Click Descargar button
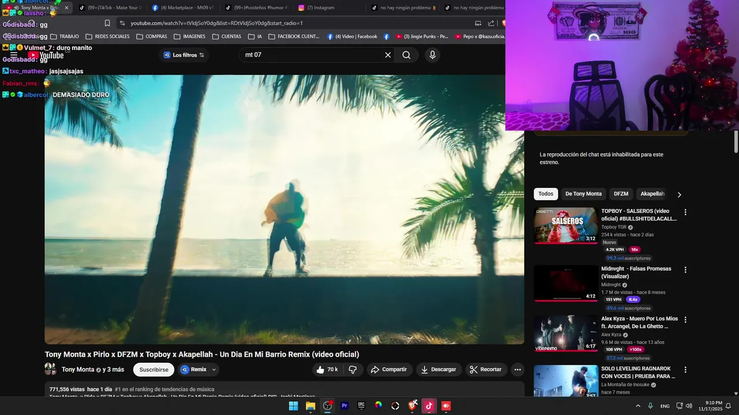This screenshot has width=739, height=415. tap(438, 369)
